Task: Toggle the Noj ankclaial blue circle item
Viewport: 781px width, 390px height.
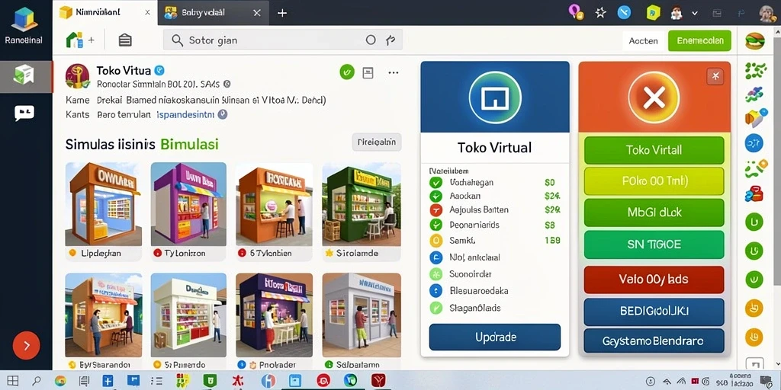Action: pyautogui.click(x=435, y=257)
